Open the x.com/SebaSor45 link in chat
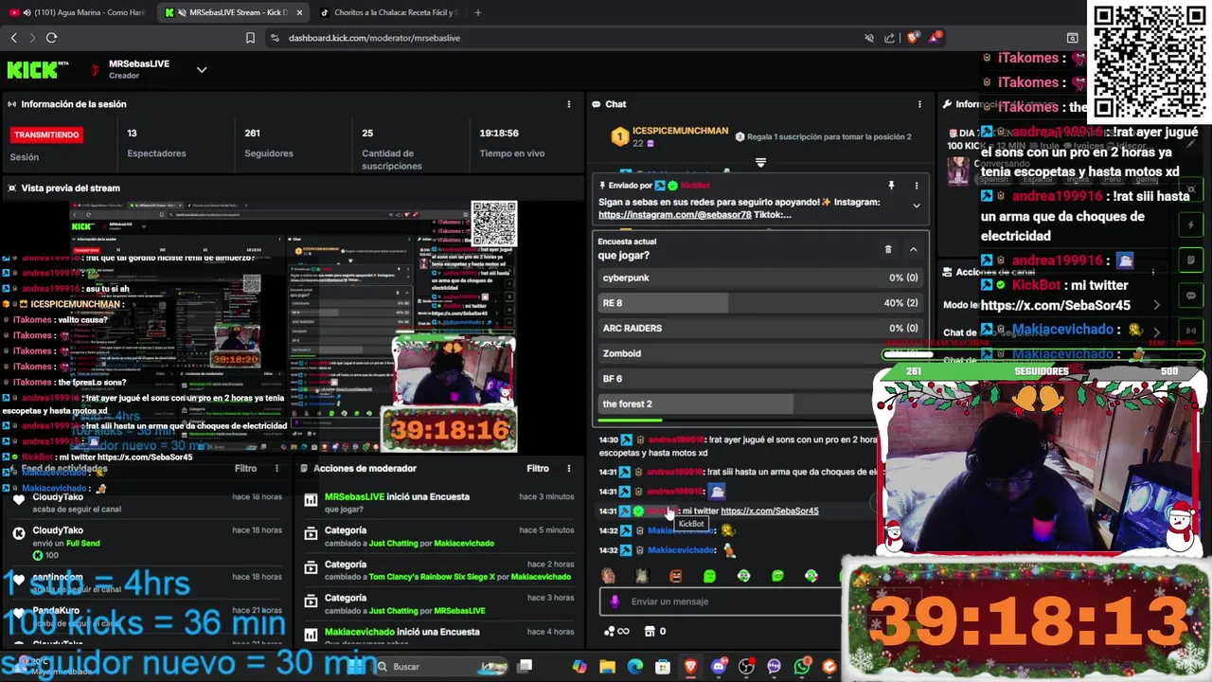 (x=769, y=511)
